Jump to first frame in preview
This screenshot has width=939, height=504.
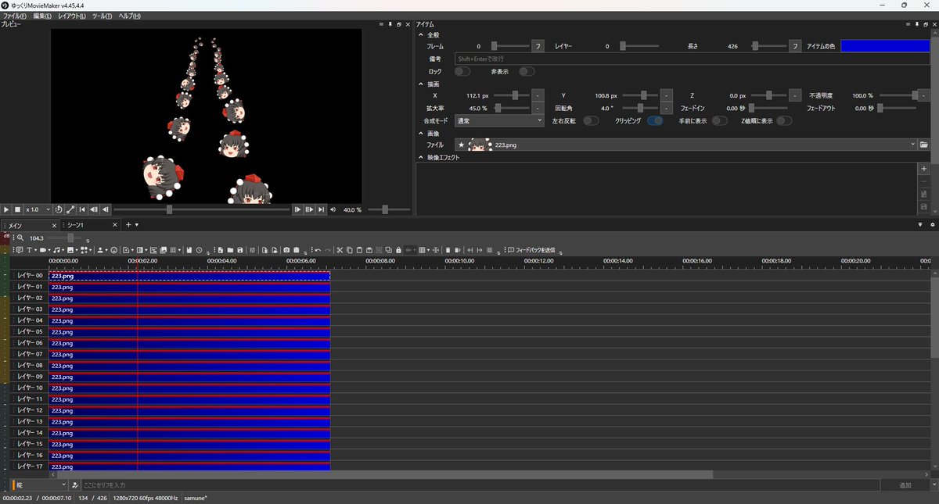tap(82, 209)
